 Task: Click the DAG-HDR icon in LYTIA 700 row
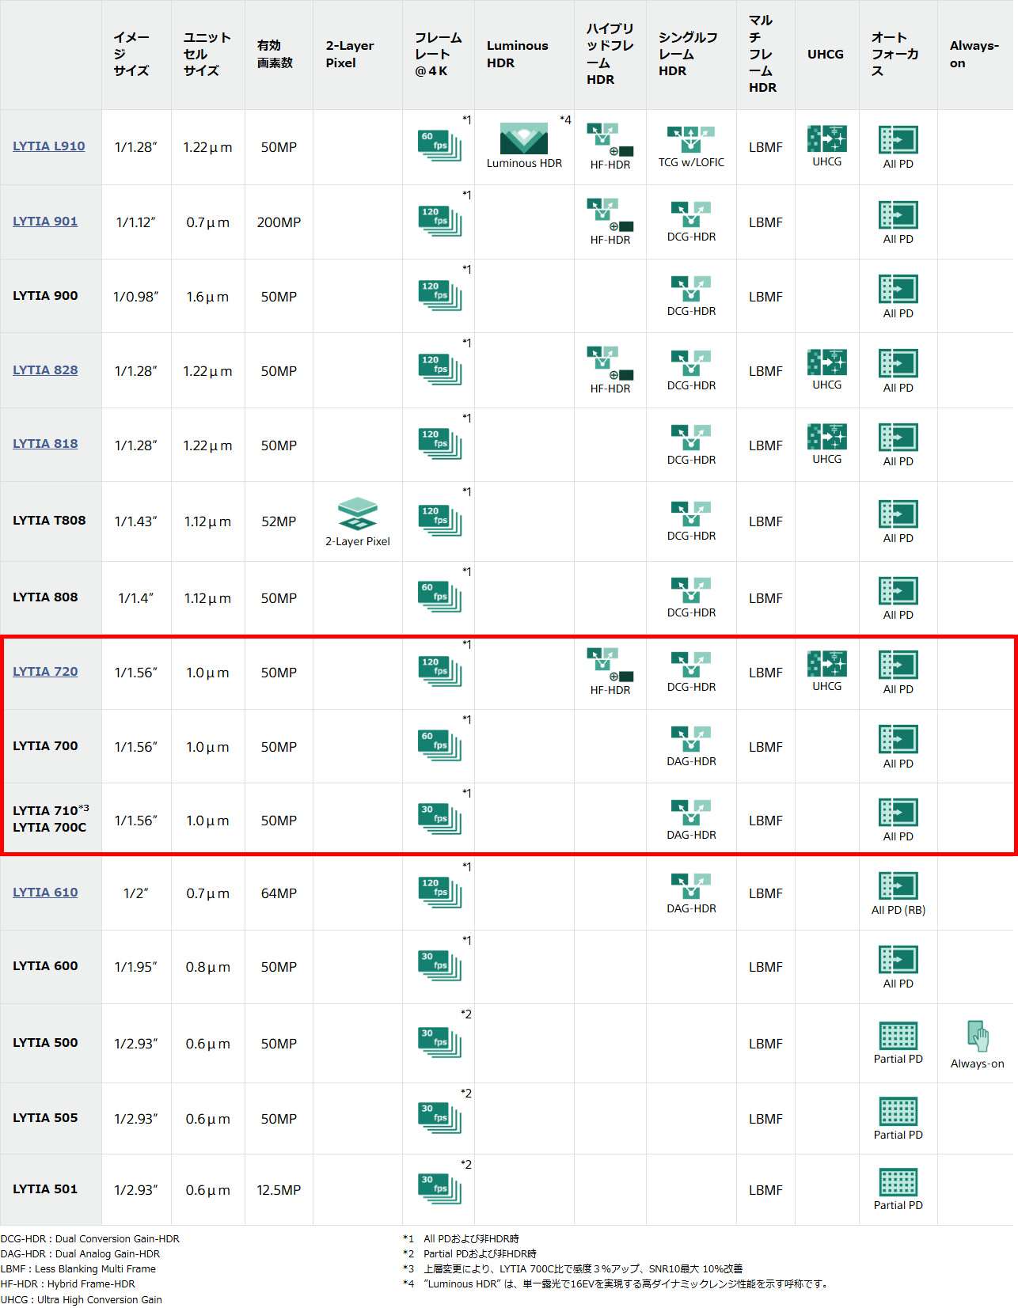click(x=691, y=739)
